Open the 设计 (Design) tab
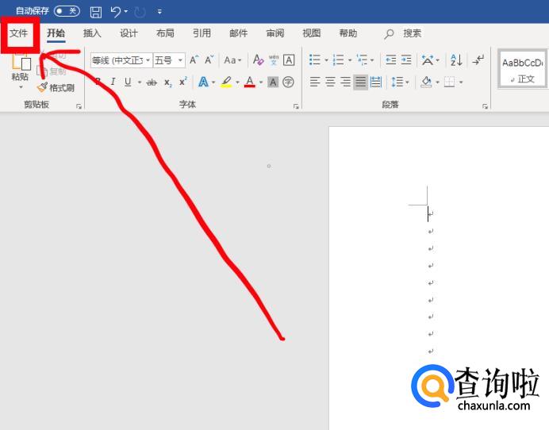 [129, 33]
